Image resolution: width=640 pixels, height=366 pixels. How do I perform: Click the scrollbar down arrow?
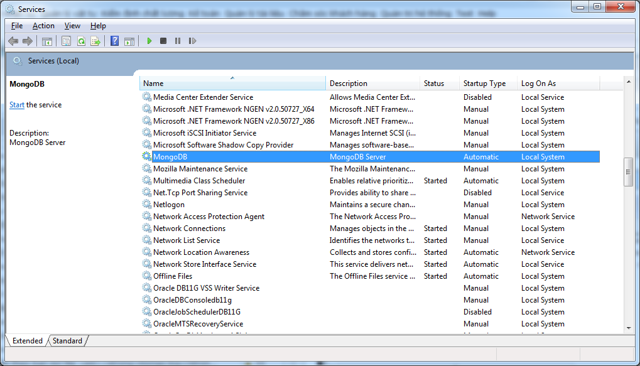(x=629, y=328)
